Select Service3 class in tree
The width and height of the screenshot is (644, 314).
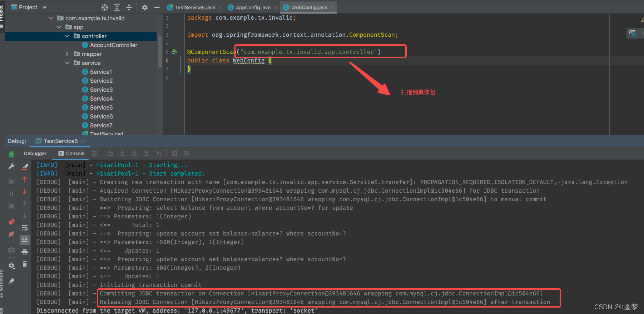pyautogui.click(x=97, y=90)
